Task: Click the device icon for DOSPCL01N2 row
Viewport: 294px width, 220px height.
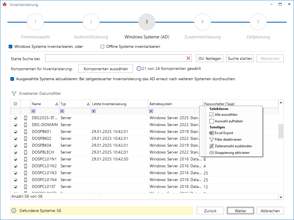Action: (26, 166)
